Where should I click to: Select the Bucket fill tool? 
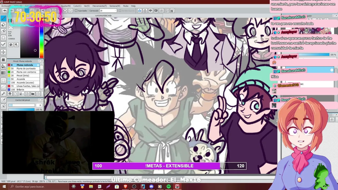(3, 66)
